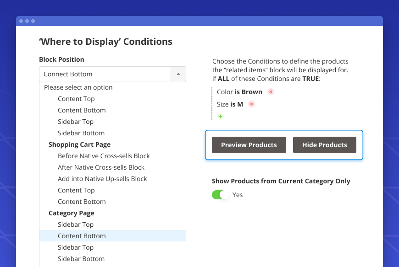Select "Content Bottom" near the list top
Image resolution: width=399 pixels, height=267 pixels.
point(82,110)
